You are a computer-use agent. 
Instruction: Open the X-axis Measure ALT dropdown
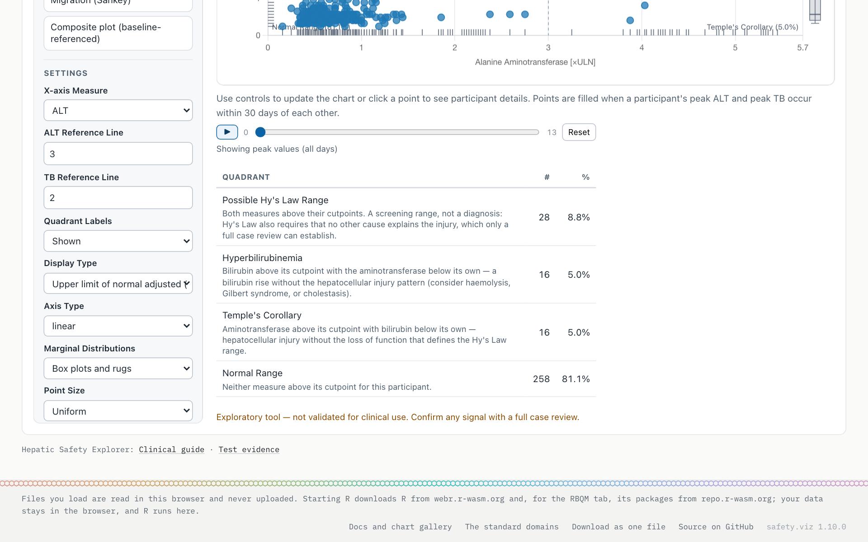(118, 111)
